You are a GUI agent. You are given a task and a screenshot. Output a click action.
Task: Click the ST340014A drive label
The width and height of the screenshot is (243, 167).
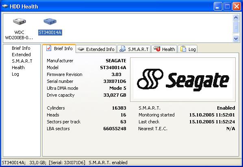[x=50, y=32]
